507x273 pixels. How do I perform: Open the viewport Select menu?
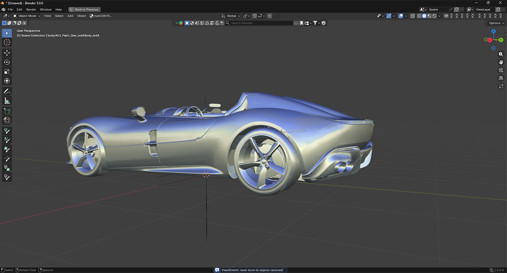59,16
